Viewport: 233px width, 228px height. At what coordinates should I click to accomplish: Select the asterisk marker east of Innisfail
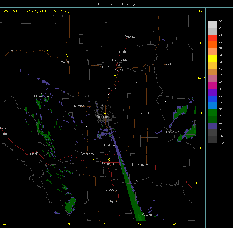point(136,82)
